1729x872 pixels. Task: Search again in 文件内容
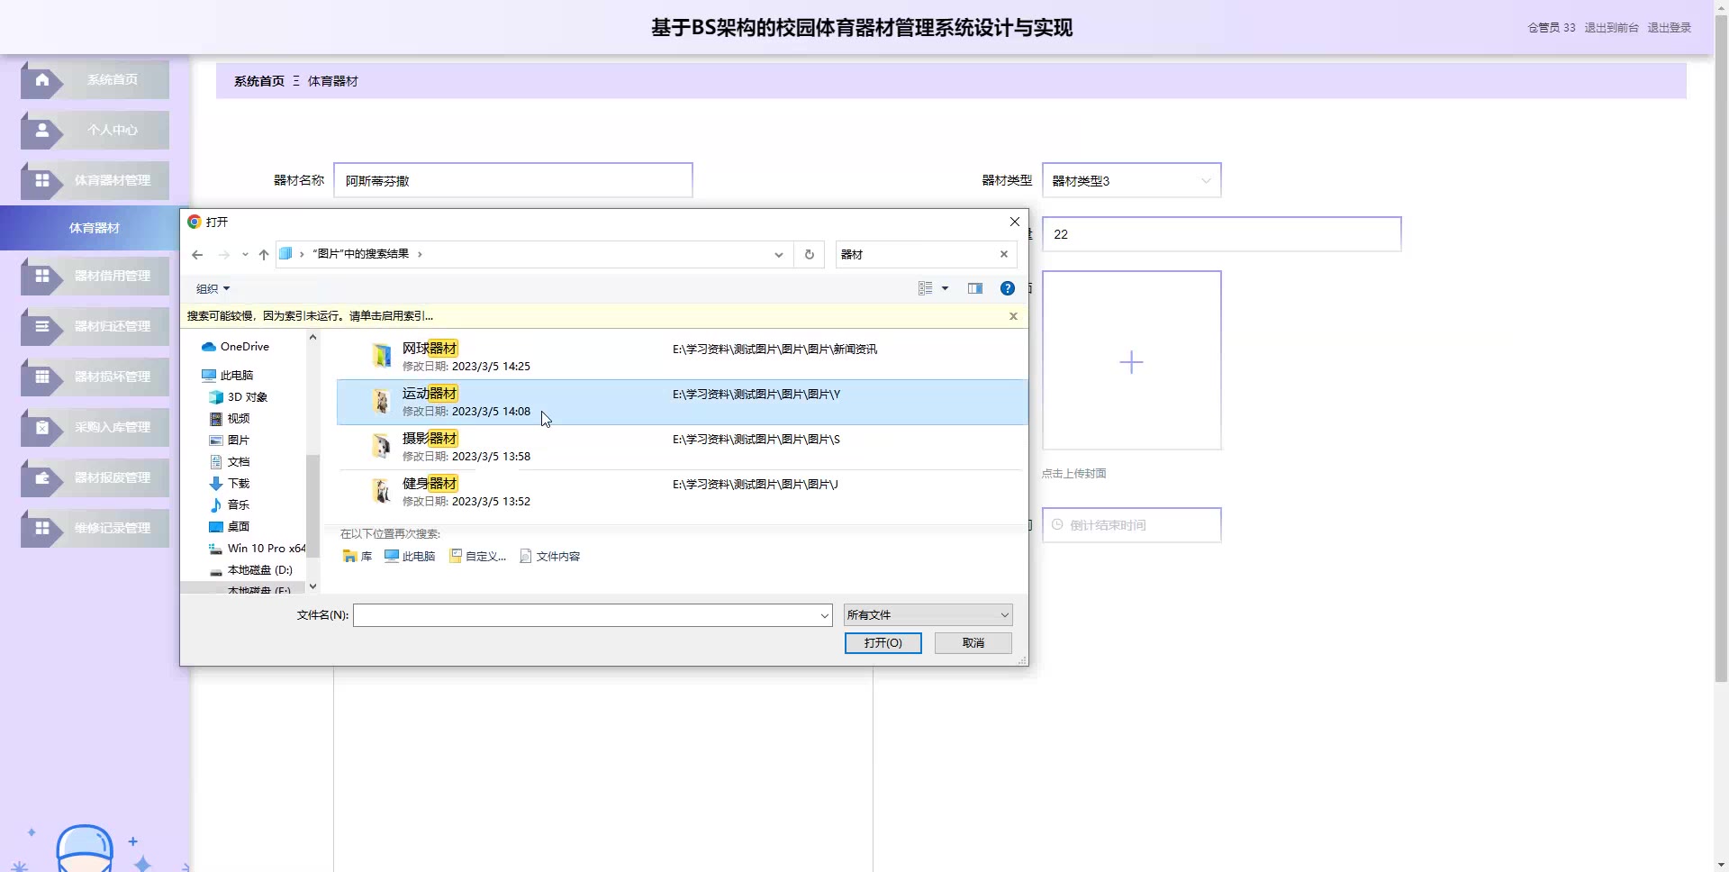pos(550,557)
